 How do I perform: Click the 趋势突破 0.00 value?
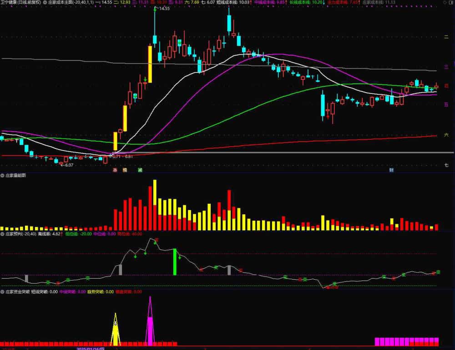point(101,292)
